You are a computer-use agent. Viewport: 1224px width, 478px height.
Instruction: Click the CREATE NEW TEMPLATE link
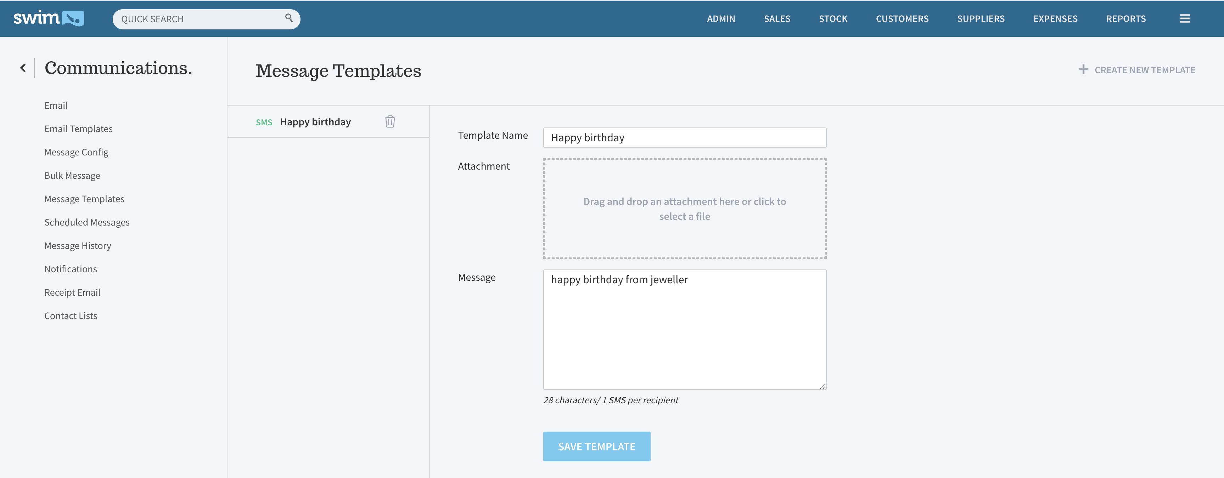pyautogui.click(x=1144, y=70)
